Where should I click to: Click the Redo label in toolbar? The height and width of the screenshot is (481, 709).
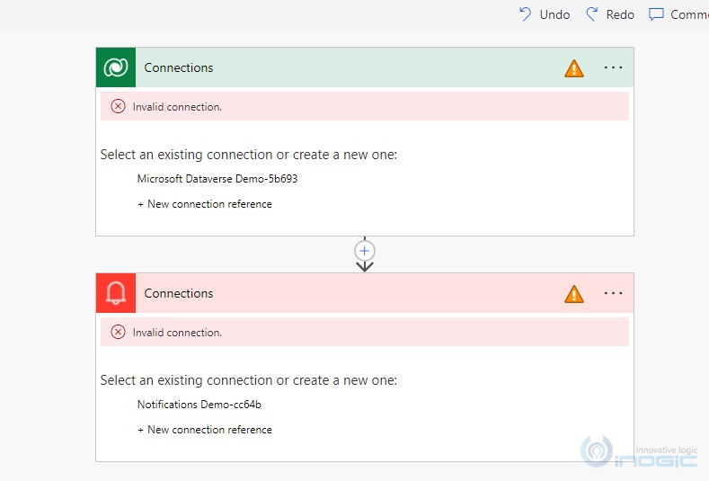click(620, 15)
